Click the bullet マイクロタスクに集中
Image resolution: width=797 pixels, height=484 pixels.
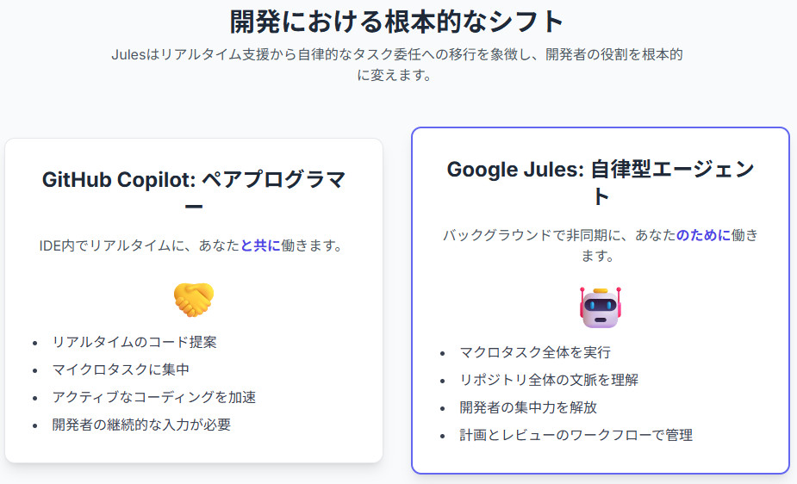coord(121,369)
